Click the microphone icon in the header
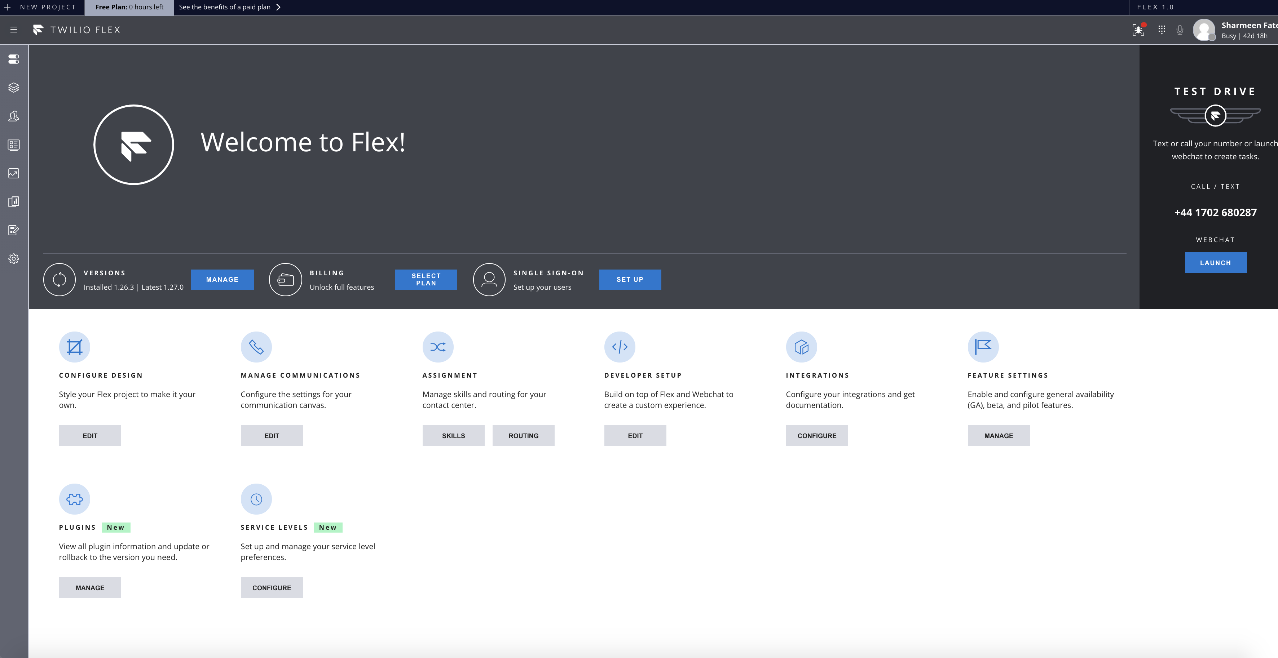 click(x=1180, y=30)
